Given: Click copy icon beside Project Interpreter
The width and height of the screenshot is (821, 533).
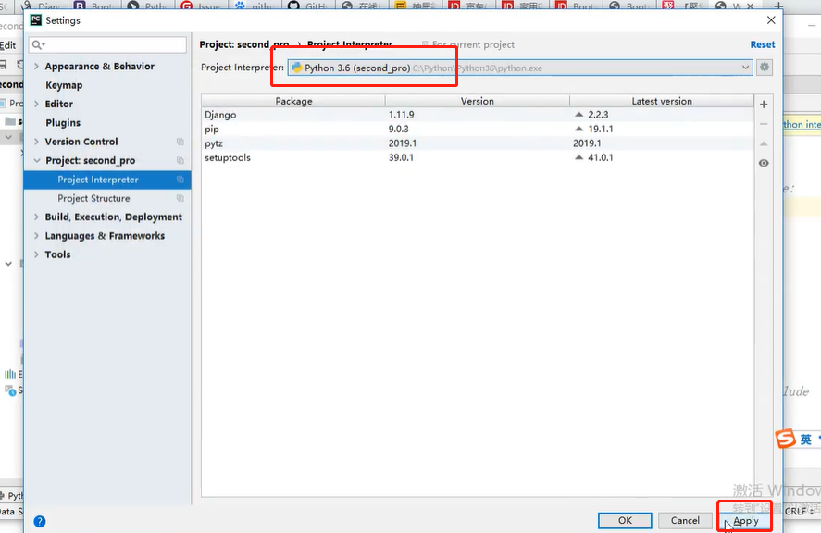Looking at the screenshot, I should coord(180,180).
